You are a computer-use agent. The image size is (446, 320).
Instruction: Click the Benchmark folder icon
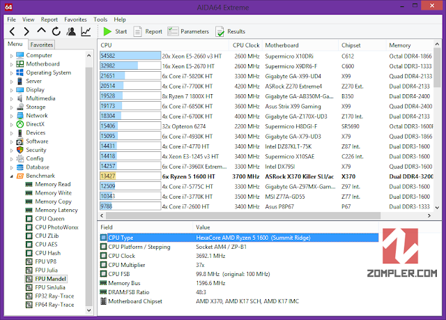(20, 176)
